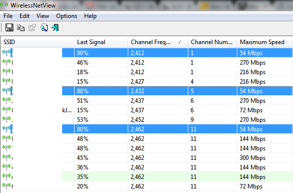Sort by the Last Signal column header
293x193 pixels.
pos(101,42)
